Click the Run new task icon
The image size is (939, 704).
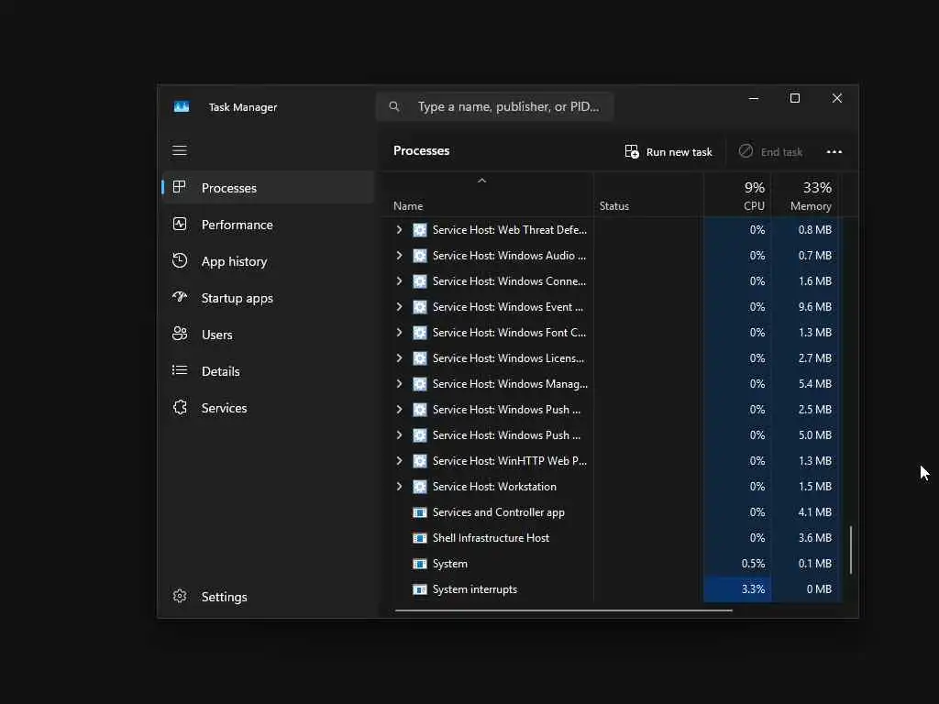632,151
